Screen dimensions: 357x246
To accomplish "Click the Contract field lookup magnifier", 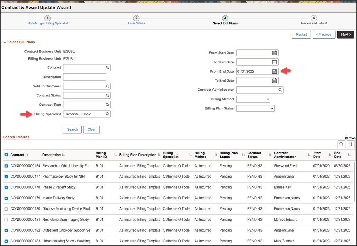I will coord(107,68).
